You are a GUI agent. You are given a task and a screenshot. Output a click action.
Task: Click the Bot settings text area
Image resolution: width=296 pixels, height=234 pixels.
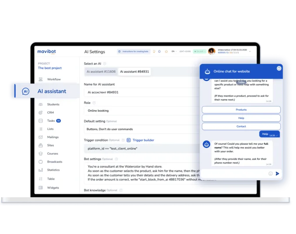(x=142, y=173)
